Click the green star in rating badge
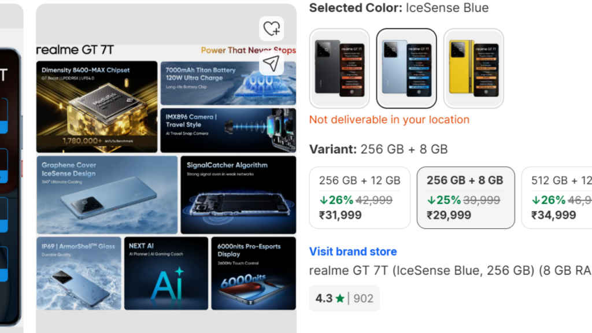Viewport: 592px width, 333px height. coord(339,298)
